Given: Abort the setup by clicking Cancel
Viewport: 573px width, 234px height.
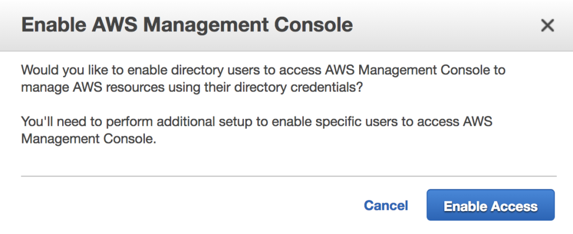Looking at the screenshot, I should tap(386, 206).
